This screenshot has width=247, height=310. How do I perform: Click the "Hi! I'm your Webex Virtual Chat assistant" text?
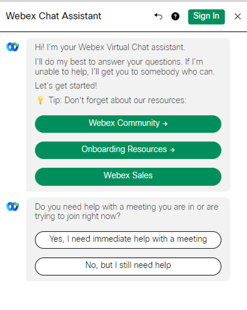(110, 47)
